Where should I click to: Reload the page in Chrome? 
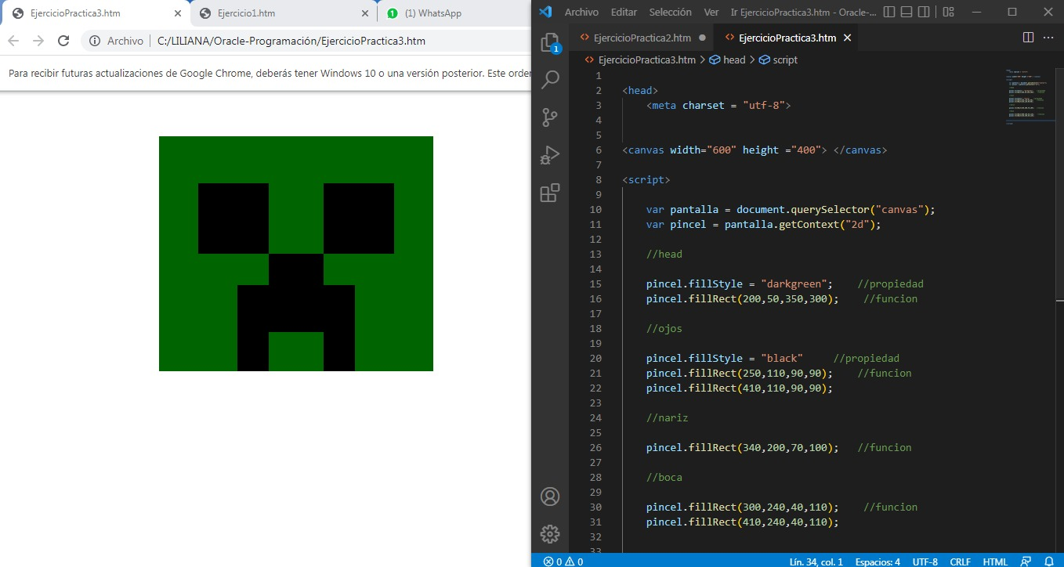(x=63, y=41)
